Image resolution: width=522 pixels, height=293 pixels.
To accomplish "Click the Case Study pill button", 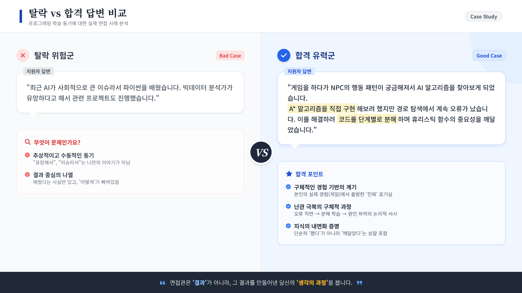I will 483,17.
